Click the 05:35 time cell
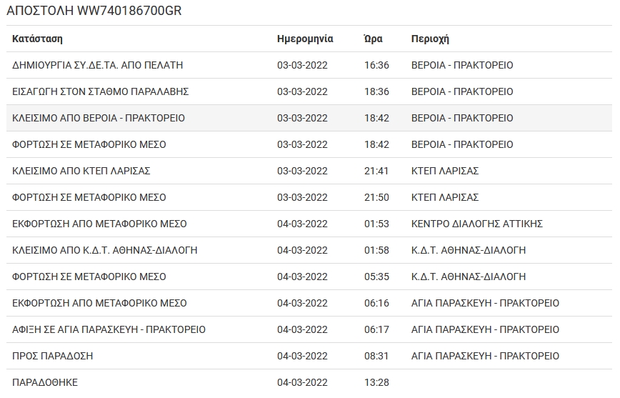This screenshot has width=620, height=398. (x=376, y=277)
